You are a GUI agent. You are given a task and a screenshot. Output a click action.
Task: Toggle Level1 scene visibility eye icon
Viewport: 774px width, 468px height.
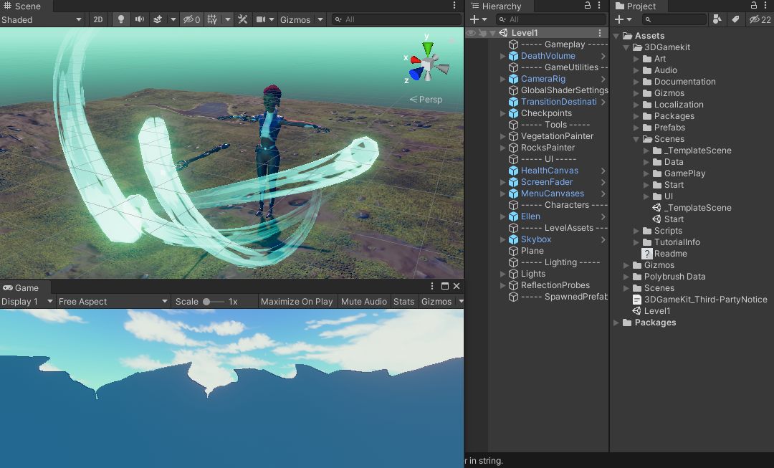(471, 33)
